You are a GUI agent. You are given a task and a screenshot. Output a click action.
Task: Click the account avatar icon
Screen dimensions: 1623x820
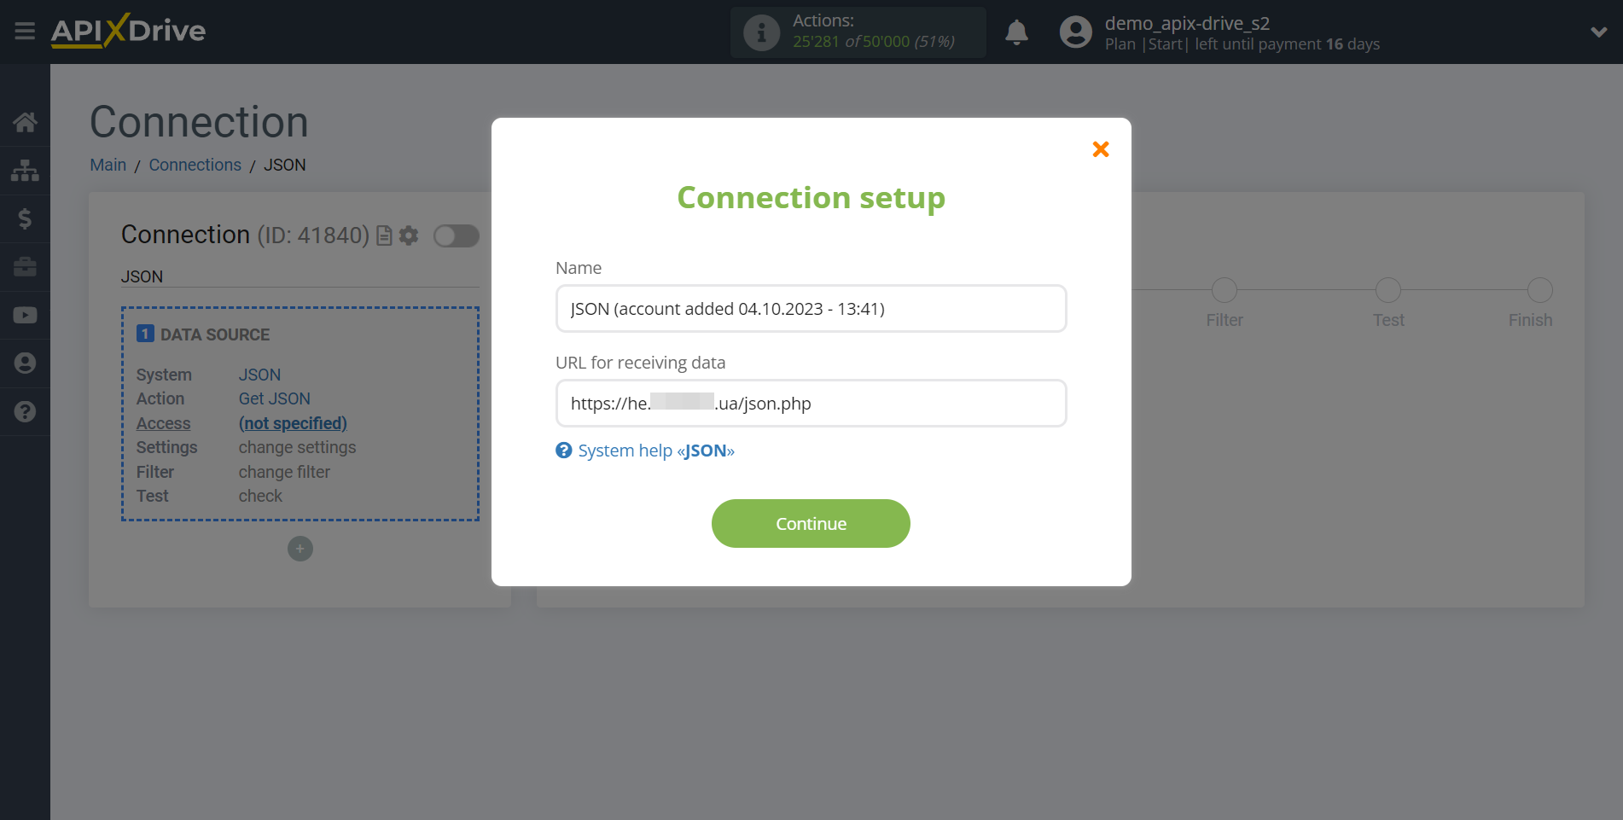(1075, 32)
